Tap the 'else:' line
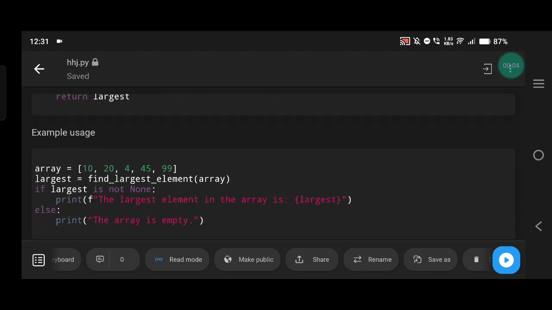The height and width of the screenshot is (310, 552). 47,210
